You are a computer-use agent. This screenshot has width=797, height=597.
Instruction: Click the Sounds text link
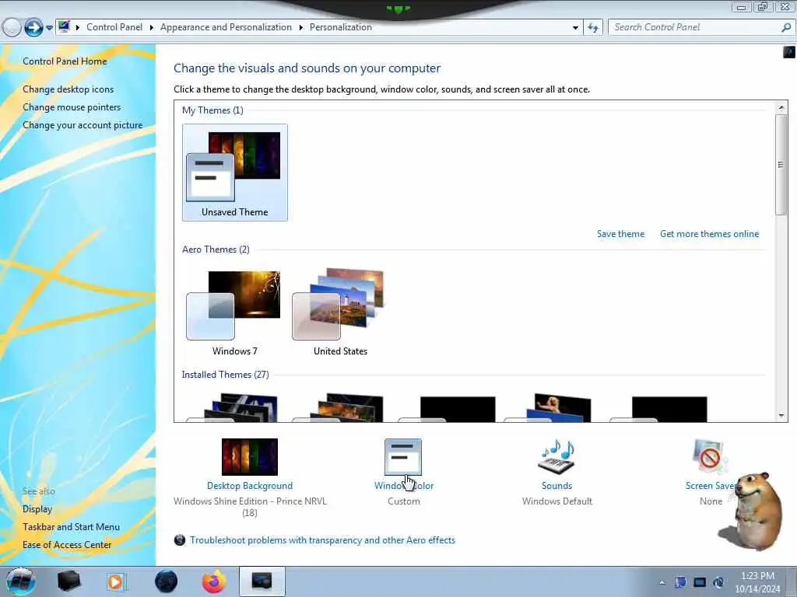tap(556, 486)
